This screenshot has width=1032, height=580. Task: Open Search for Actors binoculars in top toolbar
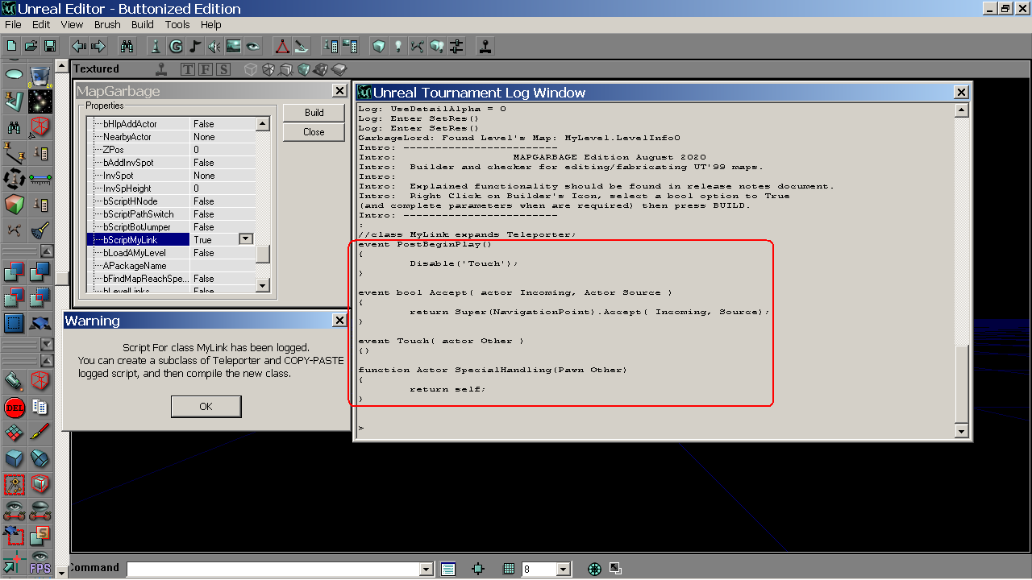127,46
